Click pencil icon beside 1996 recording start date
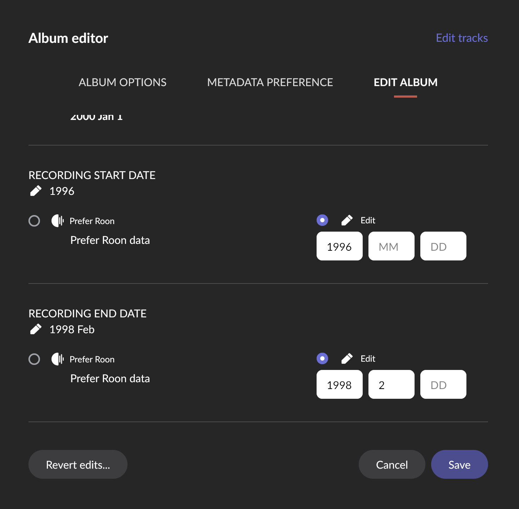519x509 pixels. tap(36, 191)
